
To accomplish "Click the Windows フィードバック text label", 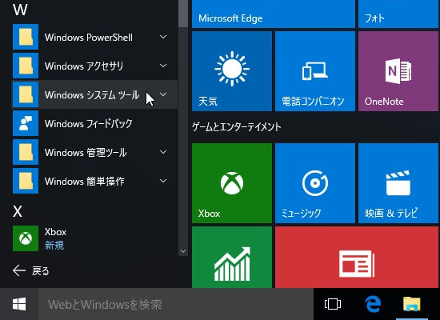I will (x=88, y=123).
